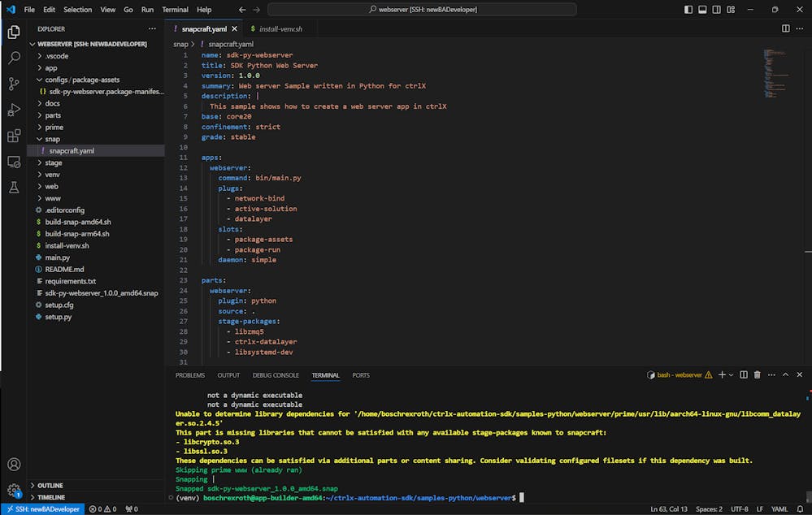This screenshot has height=515, width=812.
Task: Open the Remote Explorer view
Action: click(13, 162)
